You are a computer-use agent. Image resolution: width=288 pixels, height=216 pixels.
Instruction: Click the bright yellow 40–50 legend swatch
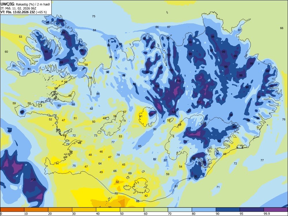pyautogui.click(x=108, y=210)
